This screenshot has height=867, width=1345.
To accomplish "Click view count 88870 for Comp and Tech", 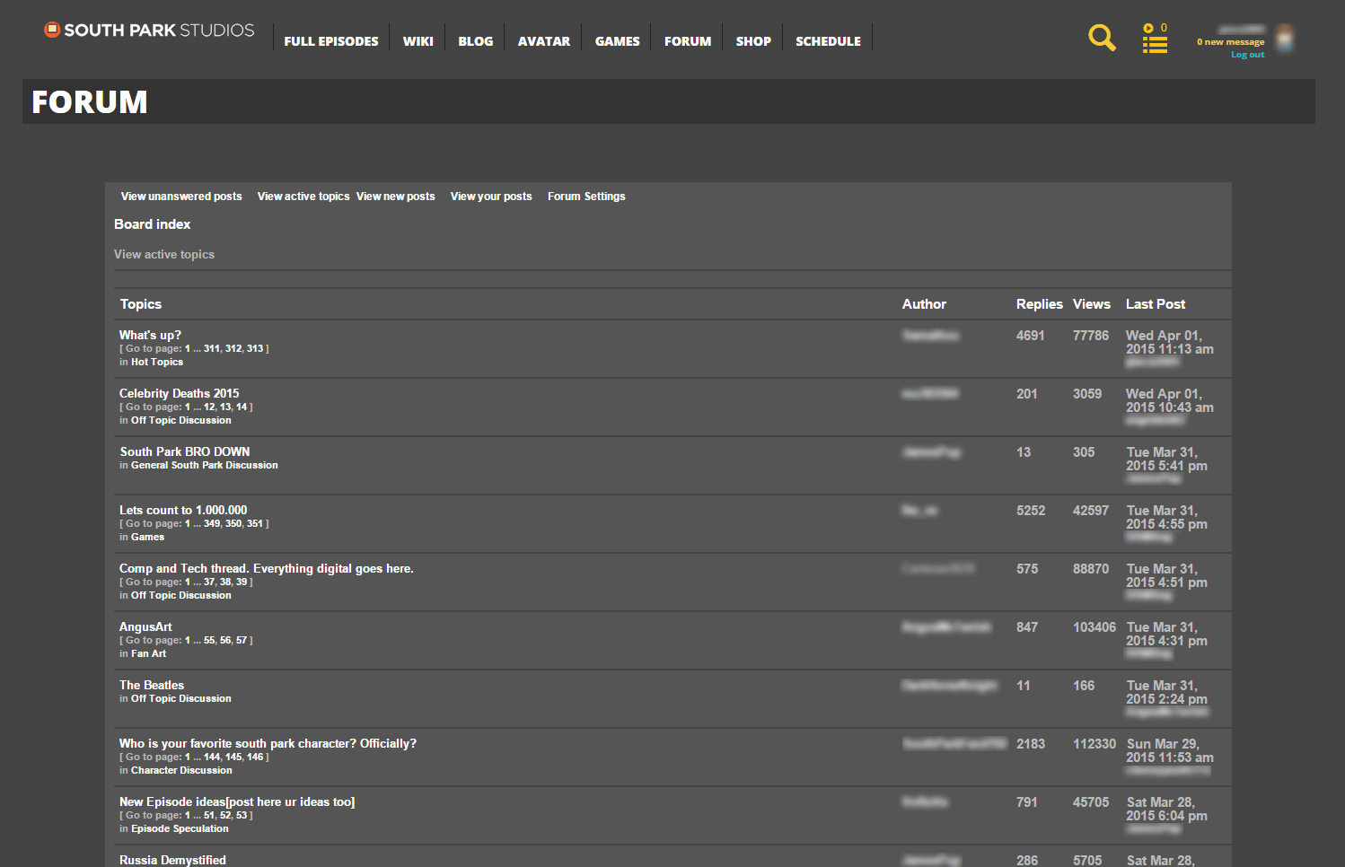I will (x=1091, y=569).
